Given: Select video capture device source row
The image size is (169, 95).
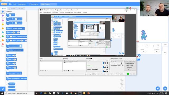Looking at the screenshot, I should [74, 61].
